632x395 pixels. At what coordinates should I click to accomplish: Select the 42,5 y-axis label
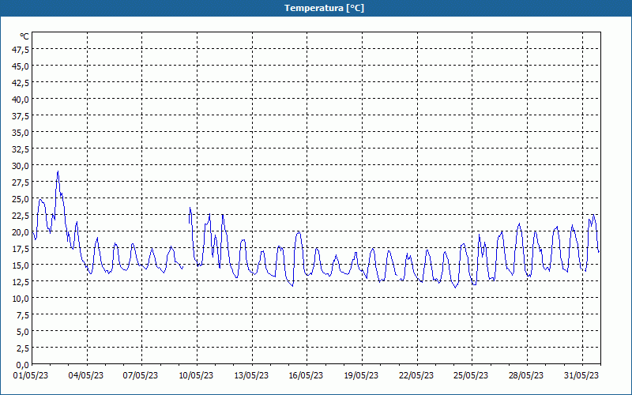pos(21,83)
